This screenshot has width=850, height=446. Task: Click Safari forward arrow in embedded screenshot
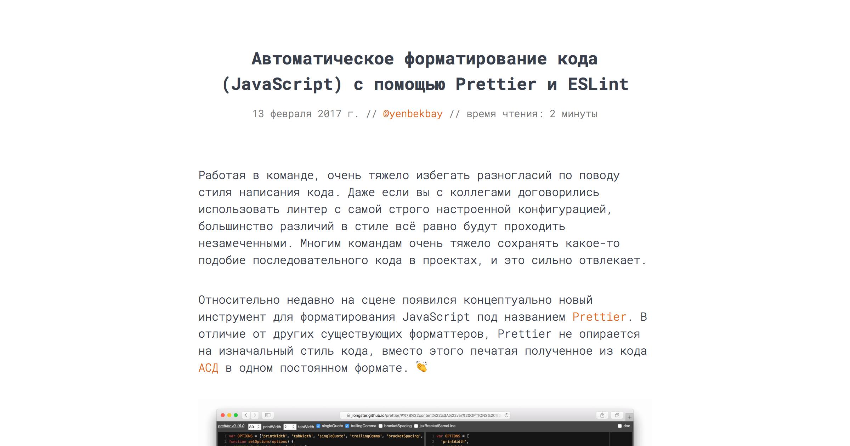(255, 415)
